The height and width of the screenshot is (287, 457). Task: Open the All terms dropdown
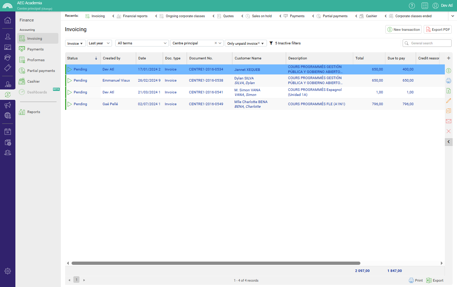tap(142, 43)
